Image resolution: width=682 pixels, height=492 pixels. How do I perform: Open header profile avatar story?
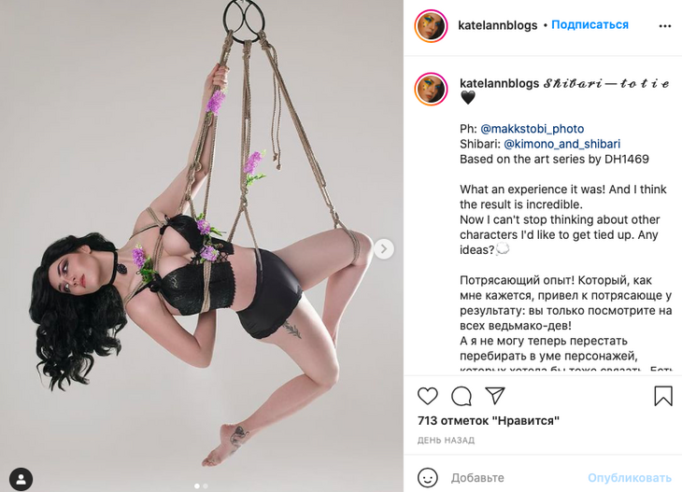tap(431, 26)
